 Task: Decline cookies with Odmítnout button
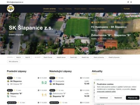tap(104, 98)
